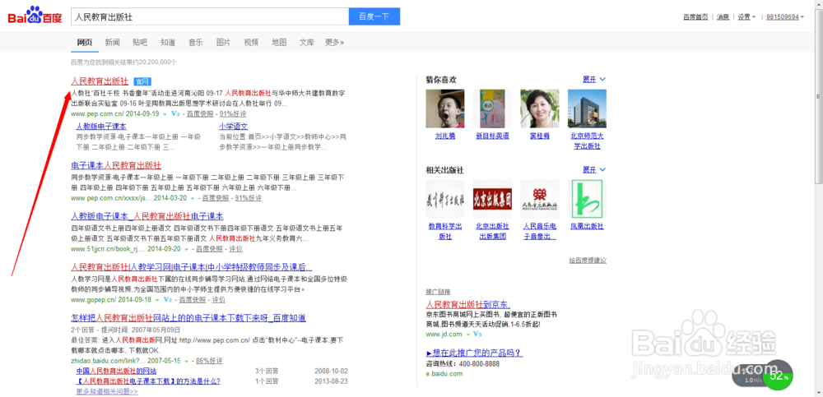Click the V3 badge beside www.jd.com
This screenshot has height=397, width=823.
pos(477,334)
